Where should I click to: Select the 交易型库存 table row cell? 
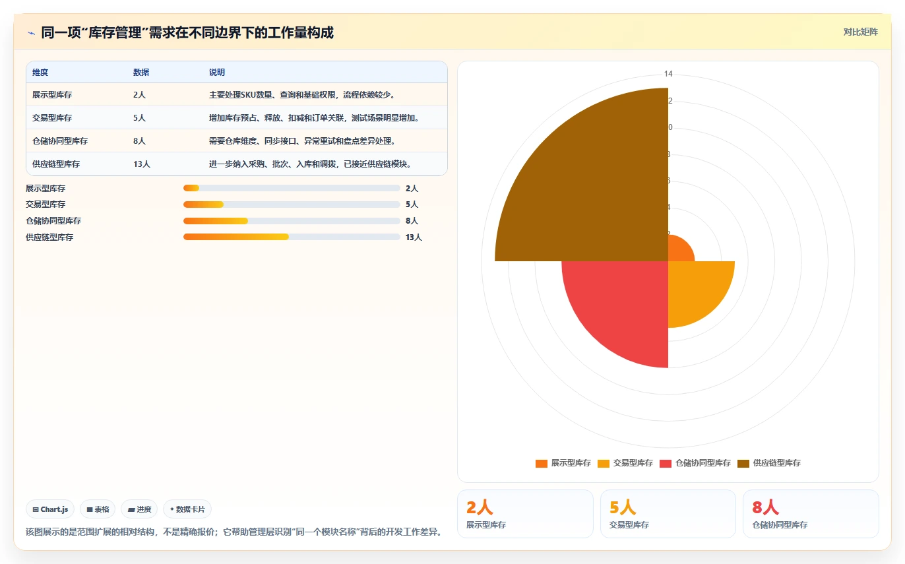click(52, 118)
